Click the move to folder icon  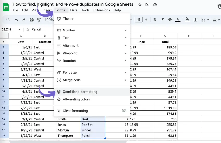(x=147, y=5)
